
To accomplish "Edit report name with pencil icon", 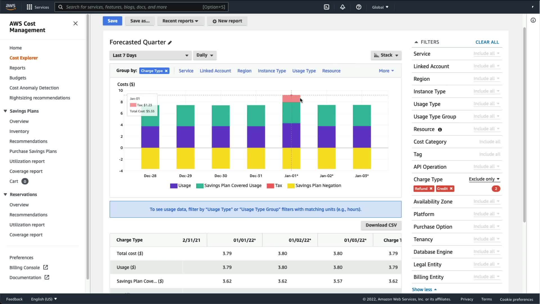I will pyautogui.click(x=170, y=43).
